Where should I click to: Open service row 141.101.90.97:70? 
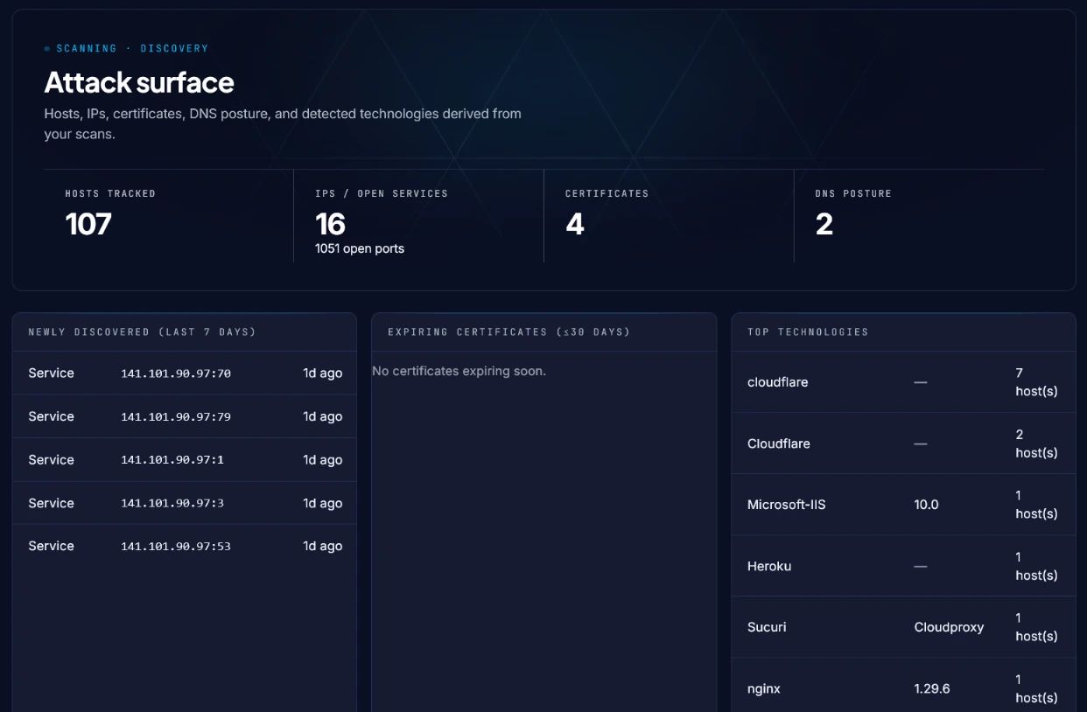coord(185,373)
